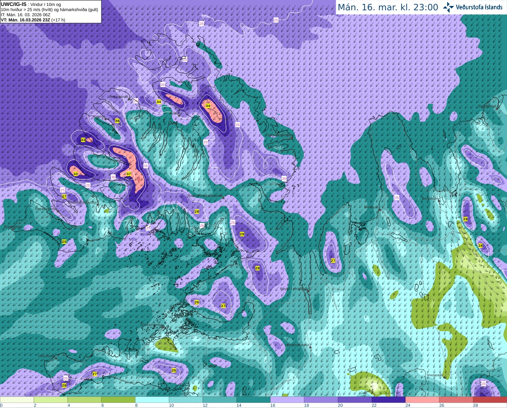Click the purple 18–20 legend swatch

(x=321, y=400)
